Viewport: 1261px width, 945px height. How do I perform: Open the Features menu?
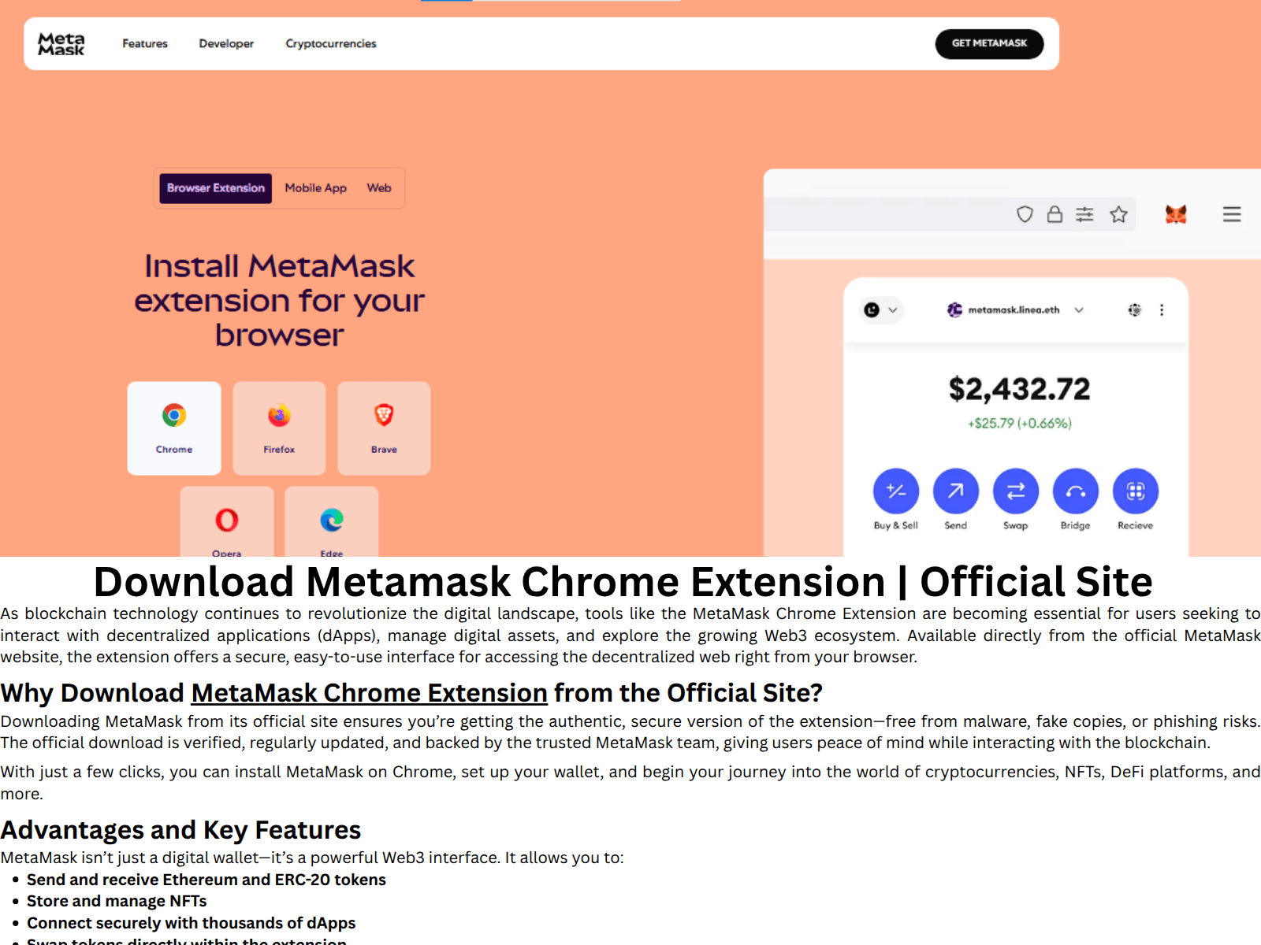click(x=145, y=43)
